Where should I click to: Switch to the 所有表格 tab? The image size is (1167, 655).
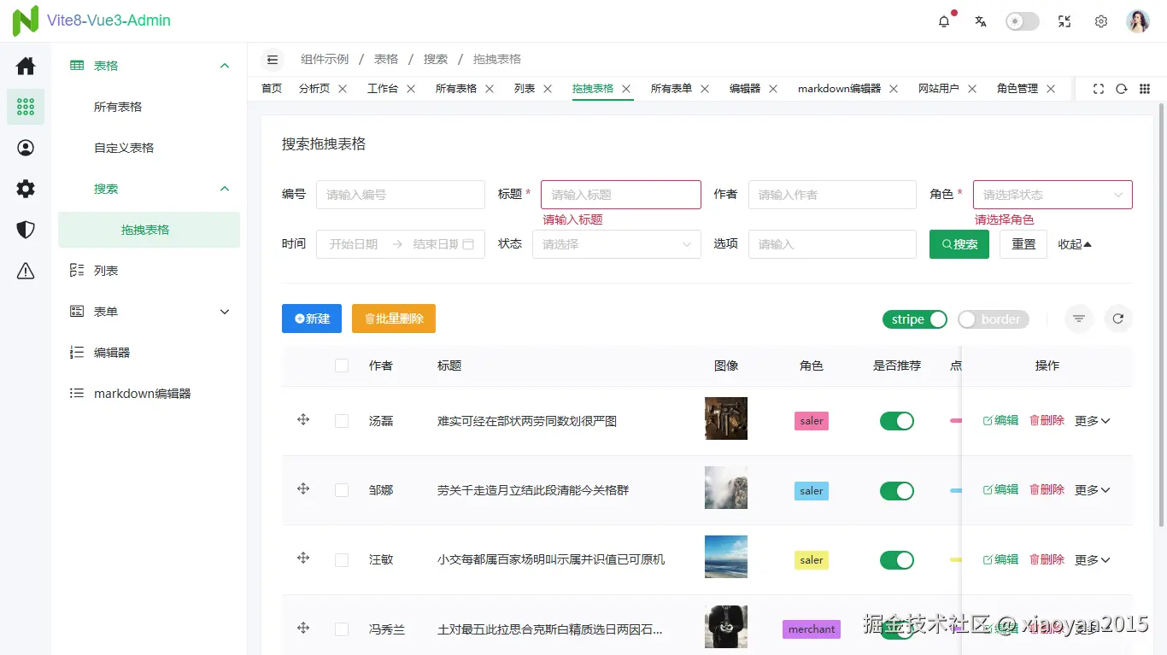[x=456, y=88]
